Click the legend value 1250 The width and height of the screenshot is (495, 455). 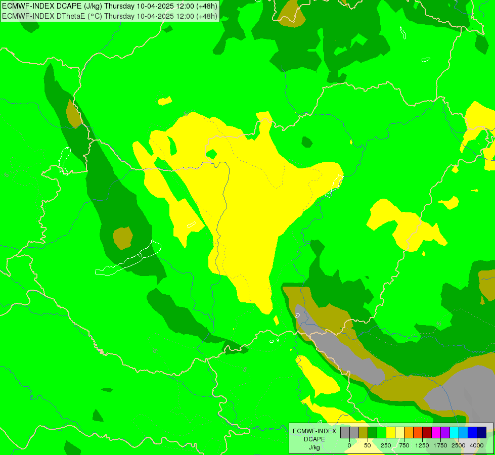pyautogui.click(x=422, y=445)
